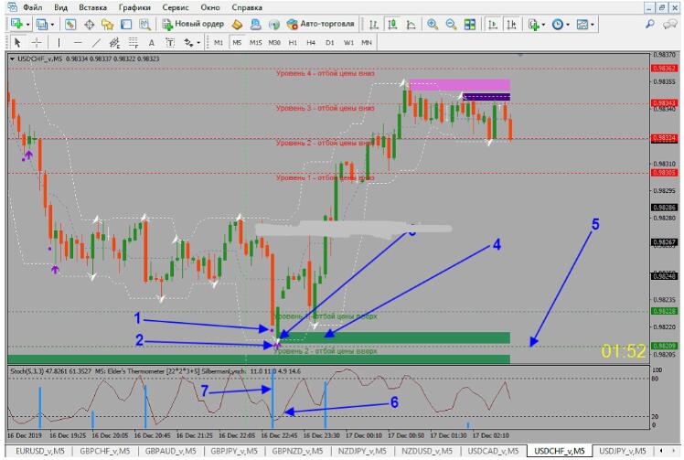Click the green signals icon before Авто-торговля
Screen dimensions: 684x460
point(274,25)
